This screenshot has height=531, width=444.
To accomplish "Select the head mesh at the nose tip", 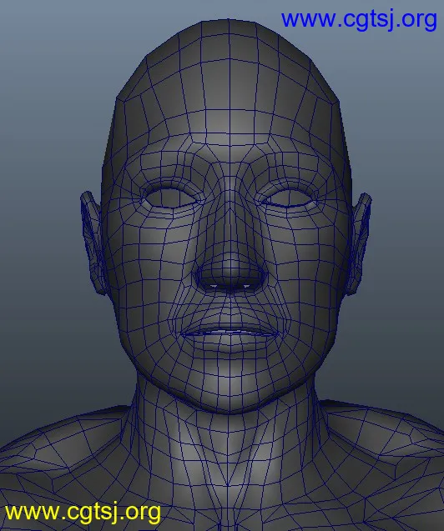I will (230, 271).
